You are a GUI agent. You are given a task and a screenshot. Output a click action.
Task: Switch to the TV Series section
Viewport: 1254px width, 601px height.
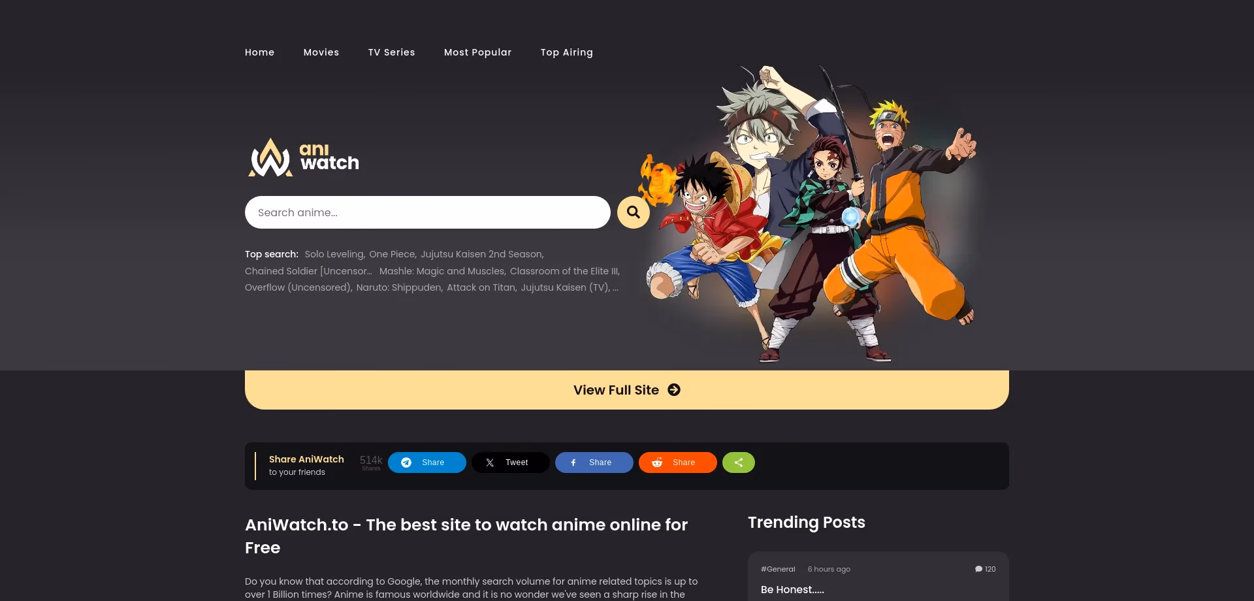coord(391,52)
